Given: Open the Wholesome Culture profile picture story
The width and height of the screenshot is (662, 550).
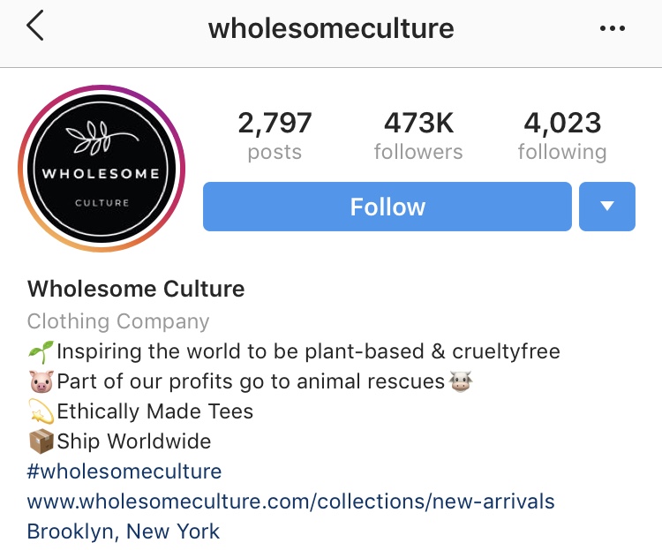Looking at the screenshot, I should click(x=102, y=168).
